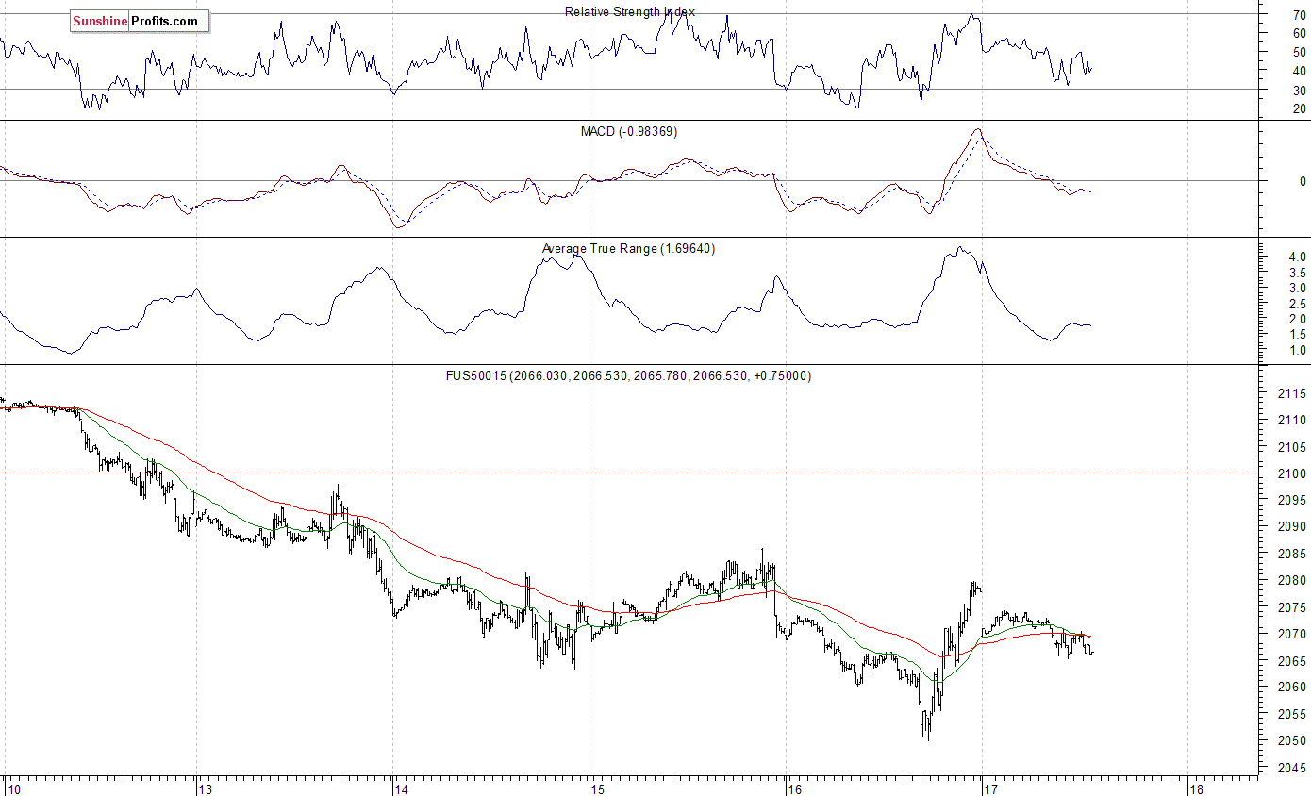The image size is (1311, 796).
Task: Click date label 15 on time axis
Action: click(x=598, y=788)
